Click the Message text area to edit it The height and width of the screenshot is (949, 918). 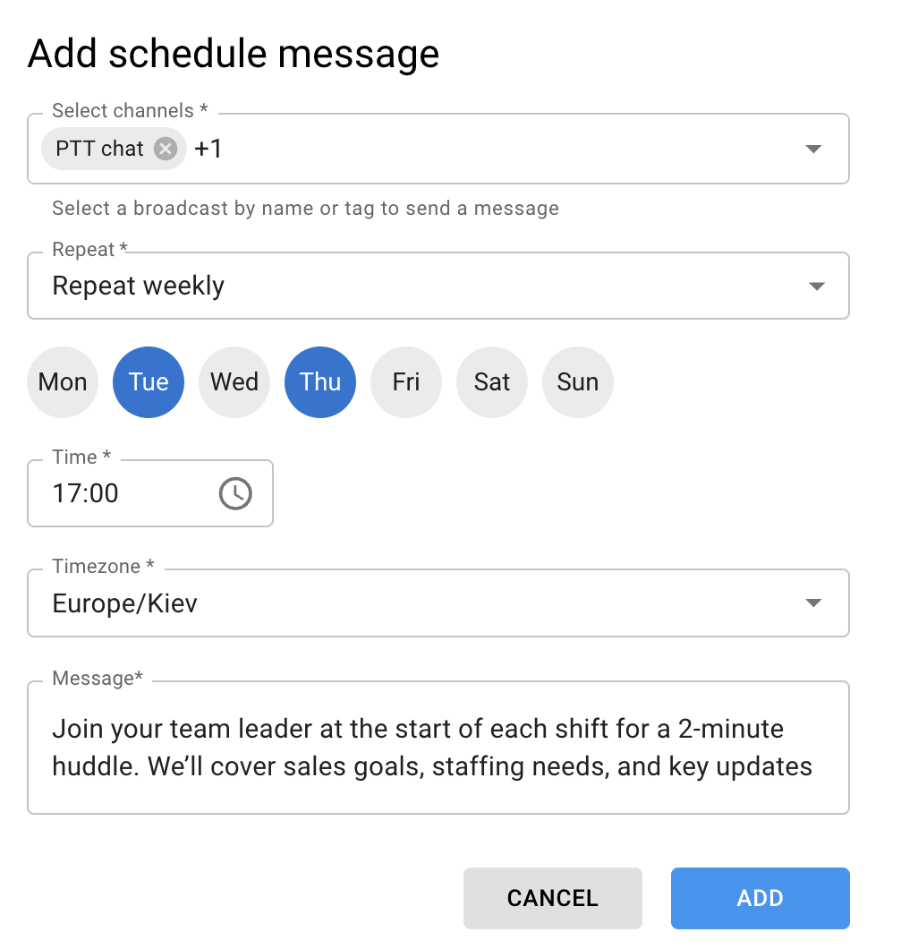[438, 748]
